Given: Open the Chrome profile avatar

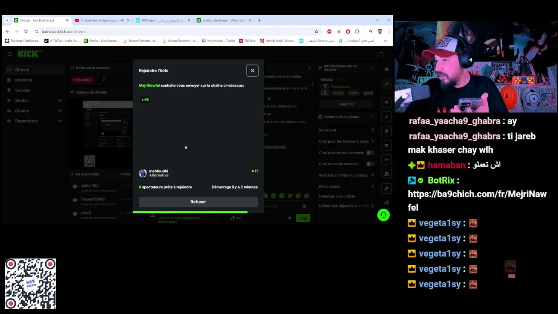Looking at the screenshot, I should (x=380, y=31).
